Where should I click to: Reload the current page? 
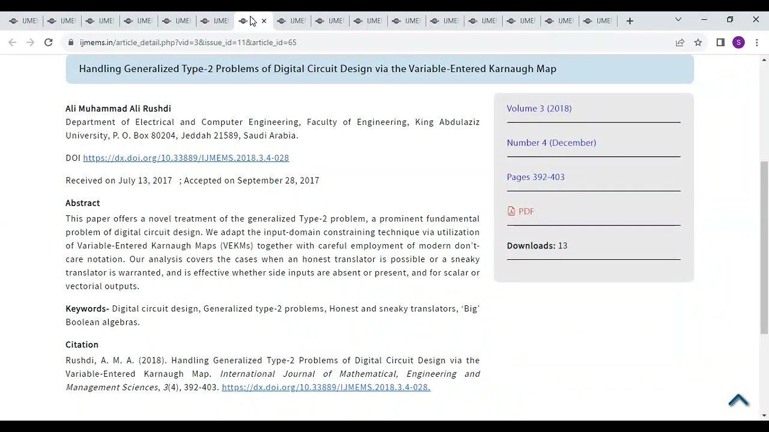[x=49, y=43]
